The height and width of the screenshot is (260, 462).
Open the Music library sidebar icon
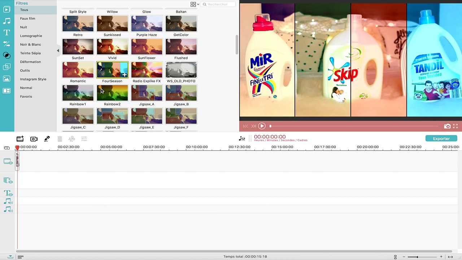(x=6, y=21)
